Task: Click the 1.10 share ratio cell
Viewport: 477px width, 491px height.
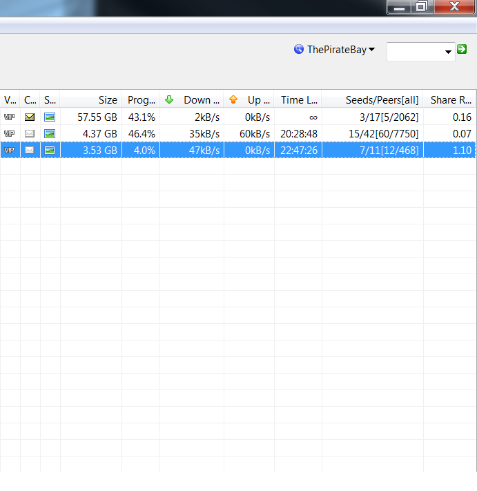Action: pos(449,151)
